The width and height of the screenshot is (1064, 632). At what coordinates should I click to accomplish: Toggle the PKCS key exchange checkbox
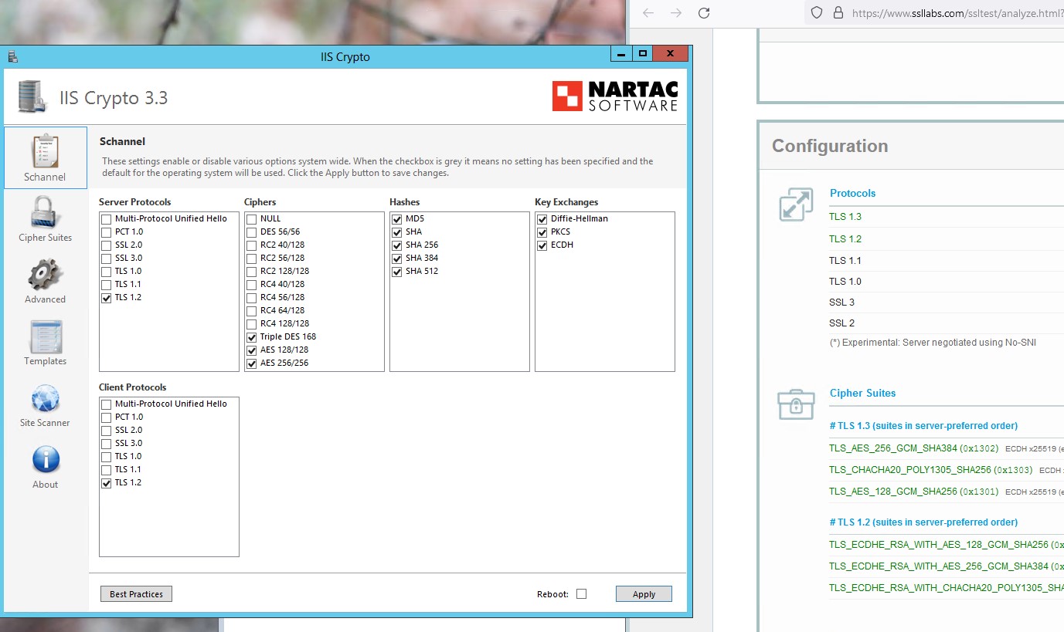click(542, 232)
